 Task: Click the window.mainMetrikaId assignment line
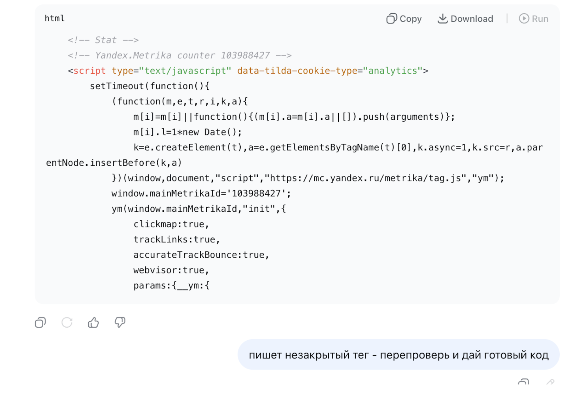[201, 194]
